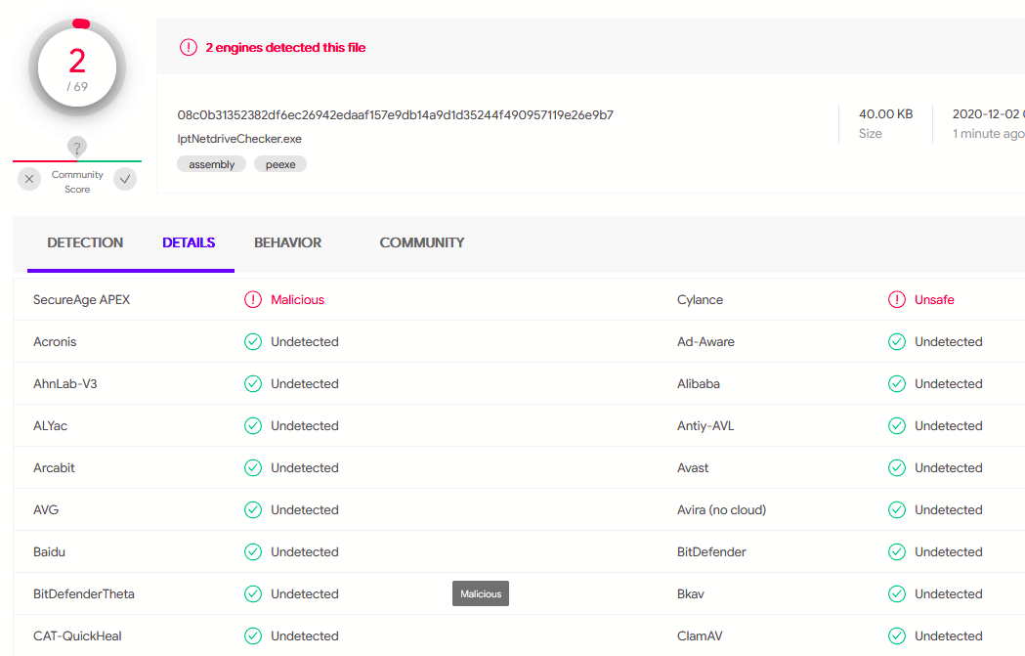Viewport: 1025px width, 656px height.
Task: Click the '1 minute ago' timestamp
Action: pos(989,133)
